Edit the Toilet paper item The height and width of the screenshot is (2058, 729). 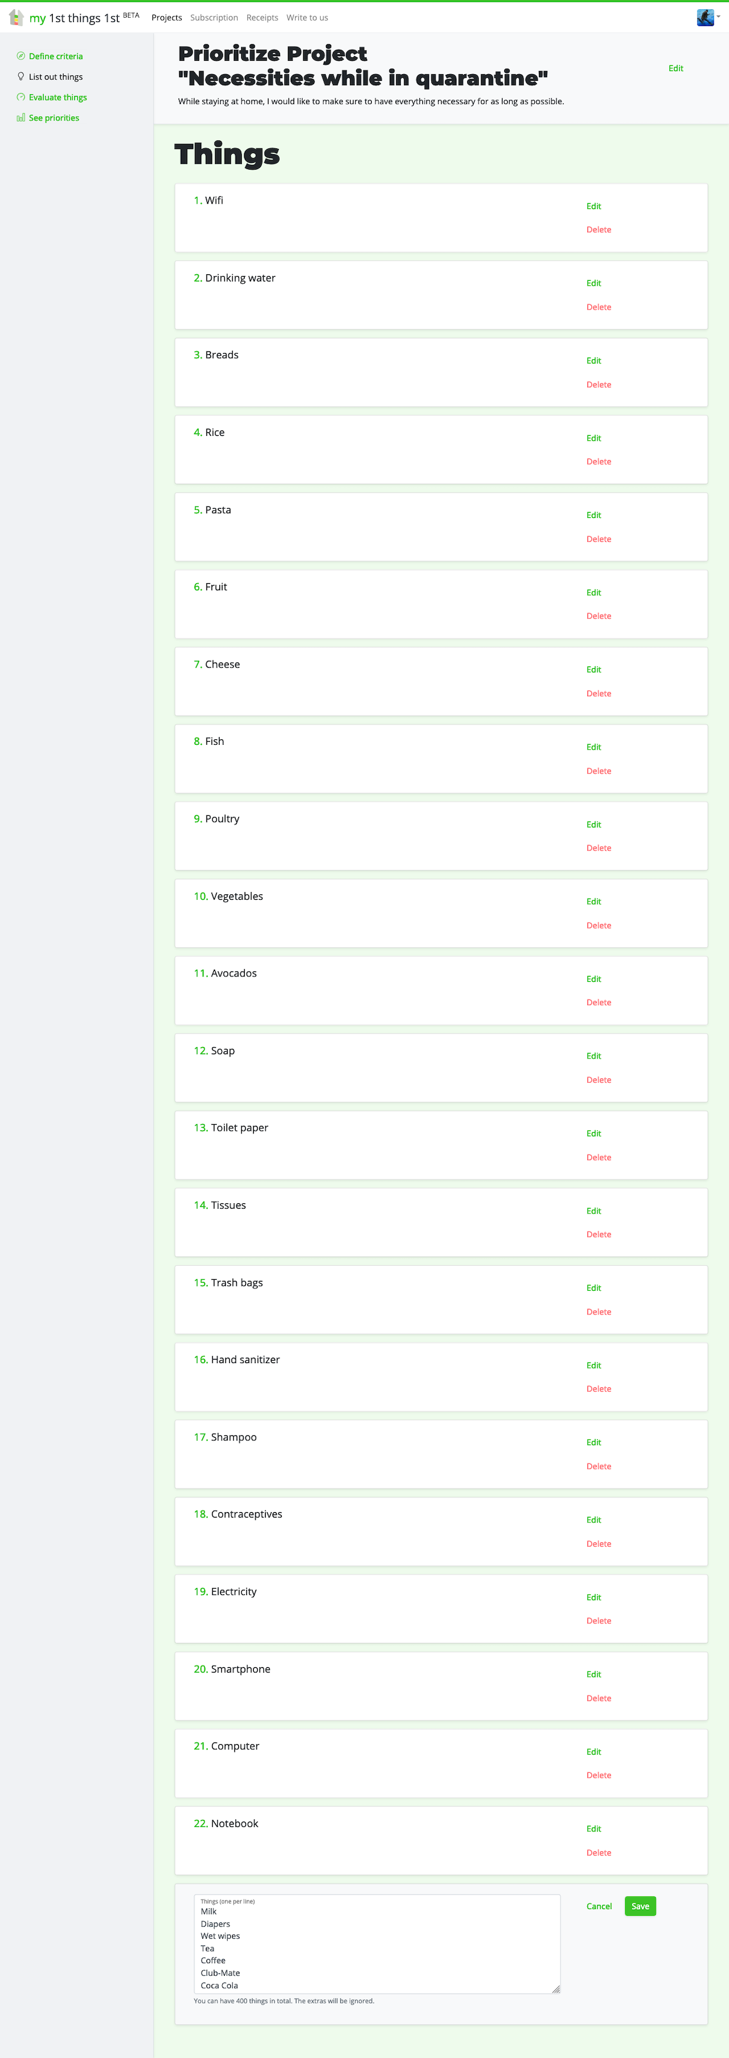pyautogui.click(x=594, y=1134)
